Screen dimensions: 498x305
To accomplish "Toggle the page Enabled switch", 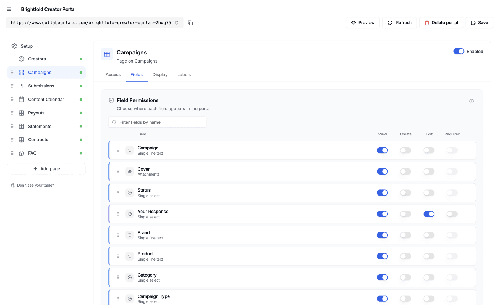I will [458, 52].
